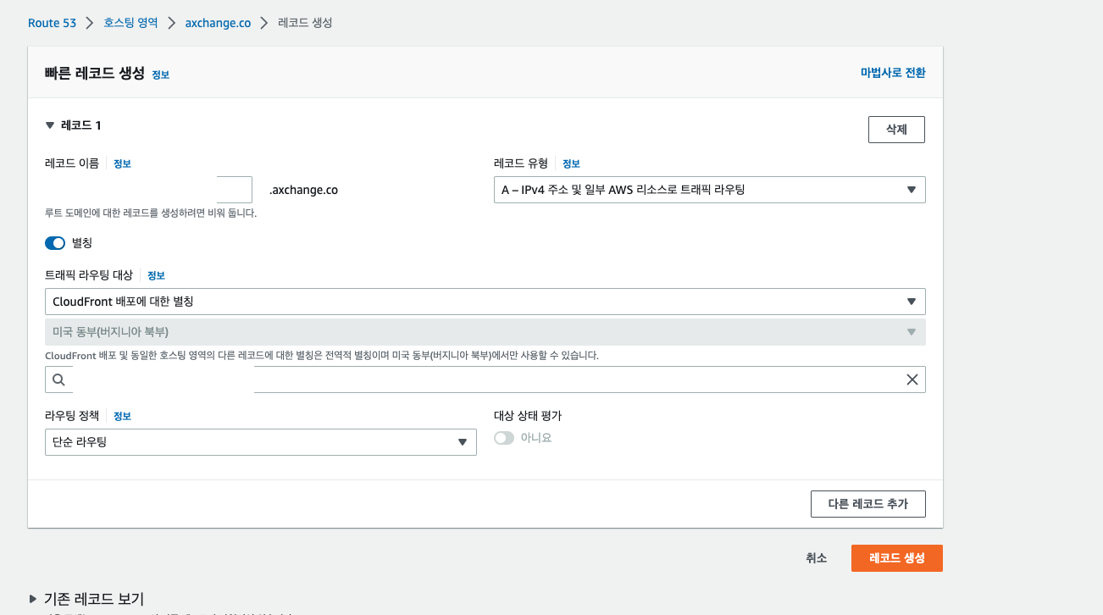The width and height of the screenshot is (1103, 615).
Task: Open the 단순 라우팅 policy dropdown
Action: (260, 442)
